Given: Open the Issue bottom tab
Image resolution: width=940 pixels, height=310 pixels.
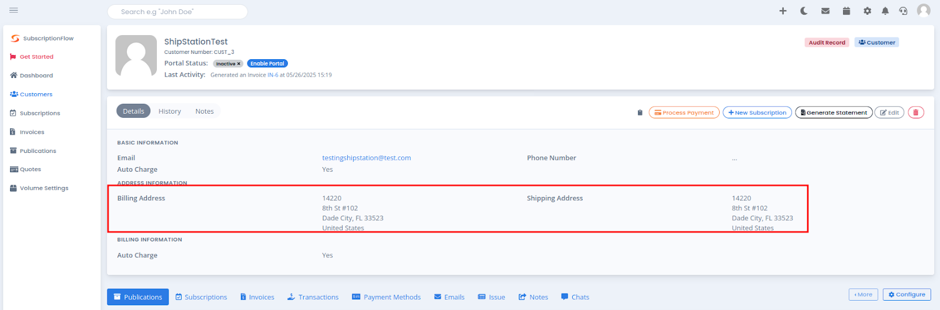Looking at the screenshot, I should 492,297.
